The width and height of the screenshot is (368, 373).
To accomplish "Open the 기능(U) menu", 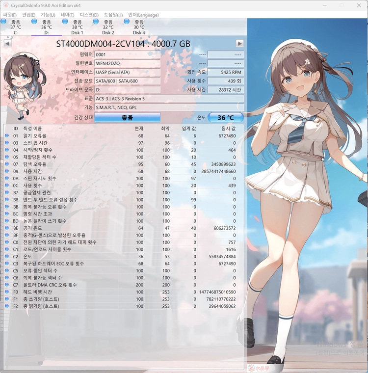I will [x=48, y=15].
